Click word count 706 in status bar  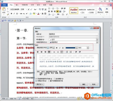13,99
